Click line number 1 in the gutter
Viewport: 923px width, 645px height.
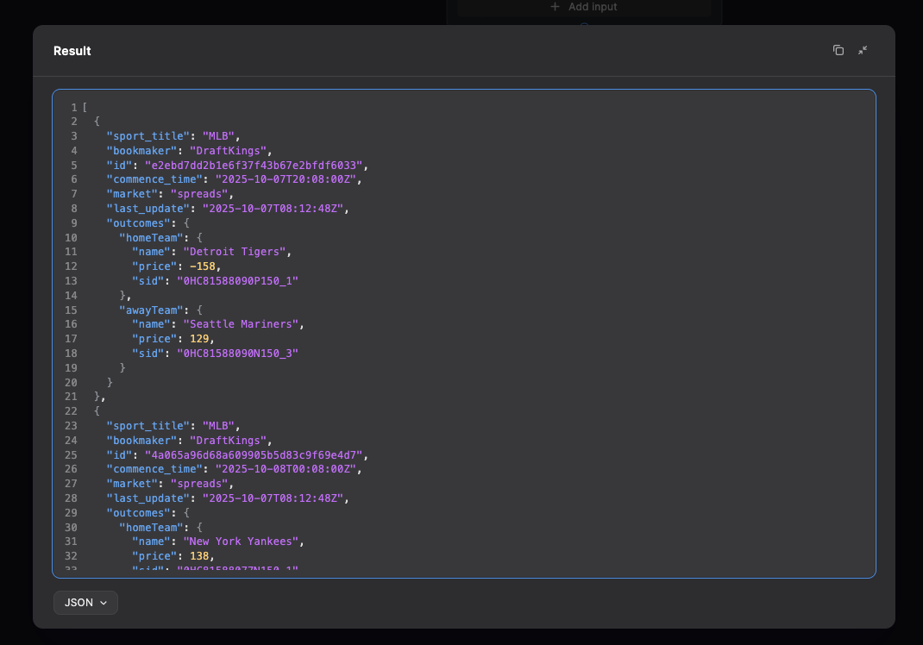click(x=74, y=108)
